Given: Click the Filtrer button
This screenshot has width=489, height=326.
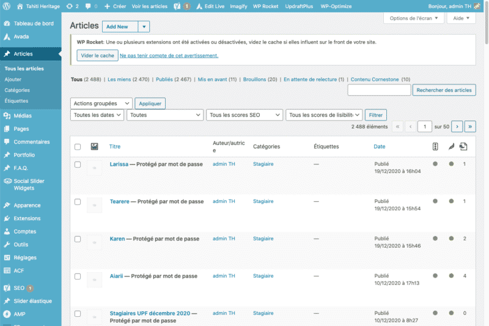Looking at the screenshot, I should tap(376, 115).
